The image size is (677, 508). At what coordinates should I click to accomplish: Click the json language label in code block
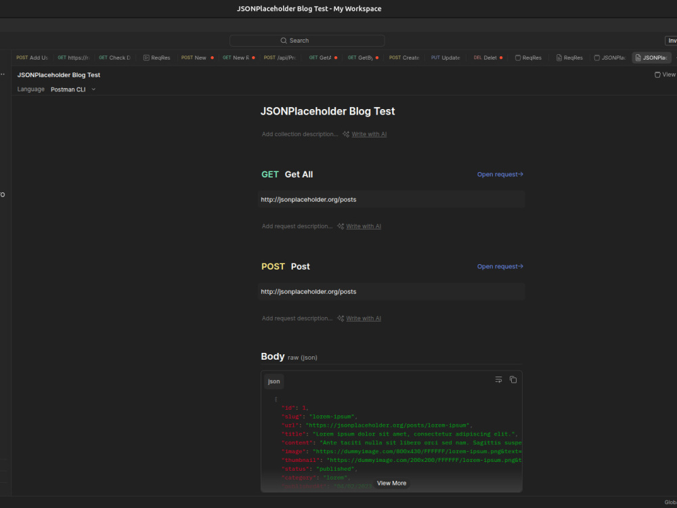coord(274,381)
